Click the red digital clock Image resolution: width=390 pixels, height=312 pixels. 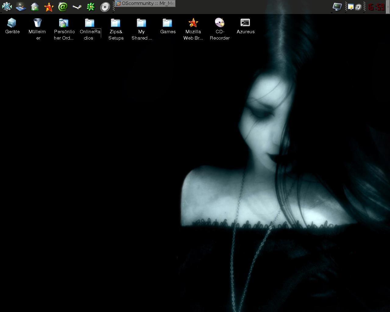coord(376,7)
